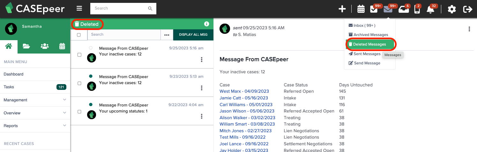Click the DISPLAY ALL MSG button

(193, 35)
